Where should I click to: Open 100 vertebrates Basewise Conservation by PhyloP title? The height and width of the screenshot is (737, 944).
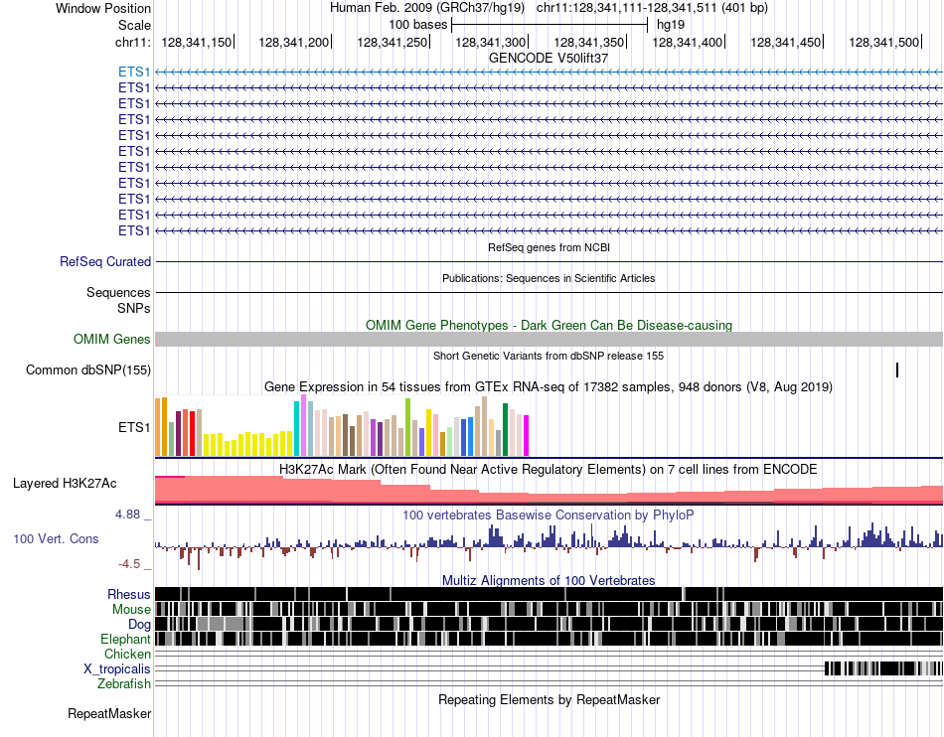[549, 515]
